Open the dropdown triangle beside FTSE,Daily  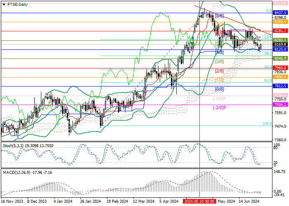(x=4, y=5)
